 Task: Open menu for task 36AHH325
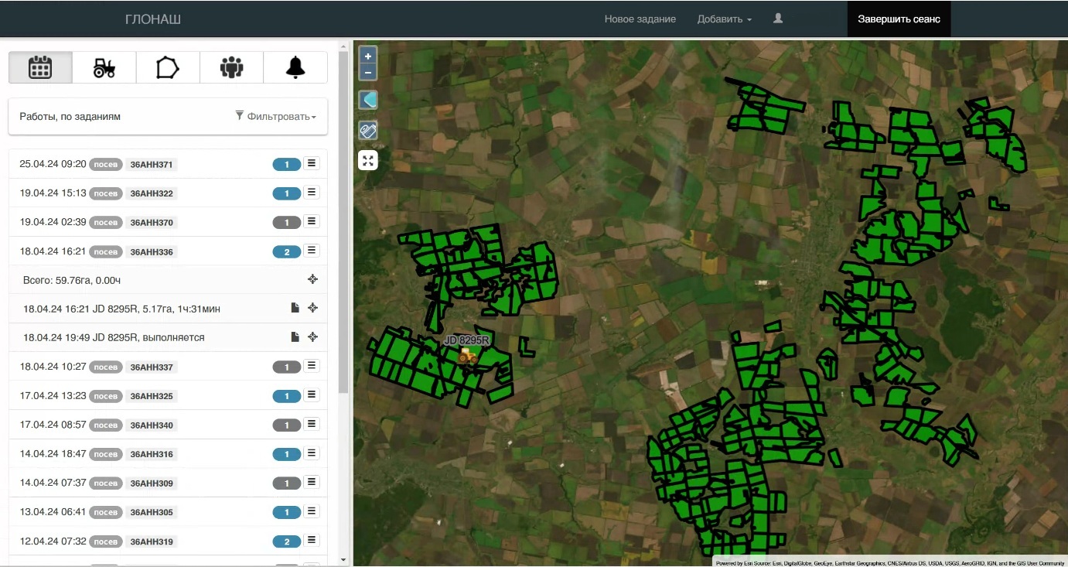coord(312,395)
